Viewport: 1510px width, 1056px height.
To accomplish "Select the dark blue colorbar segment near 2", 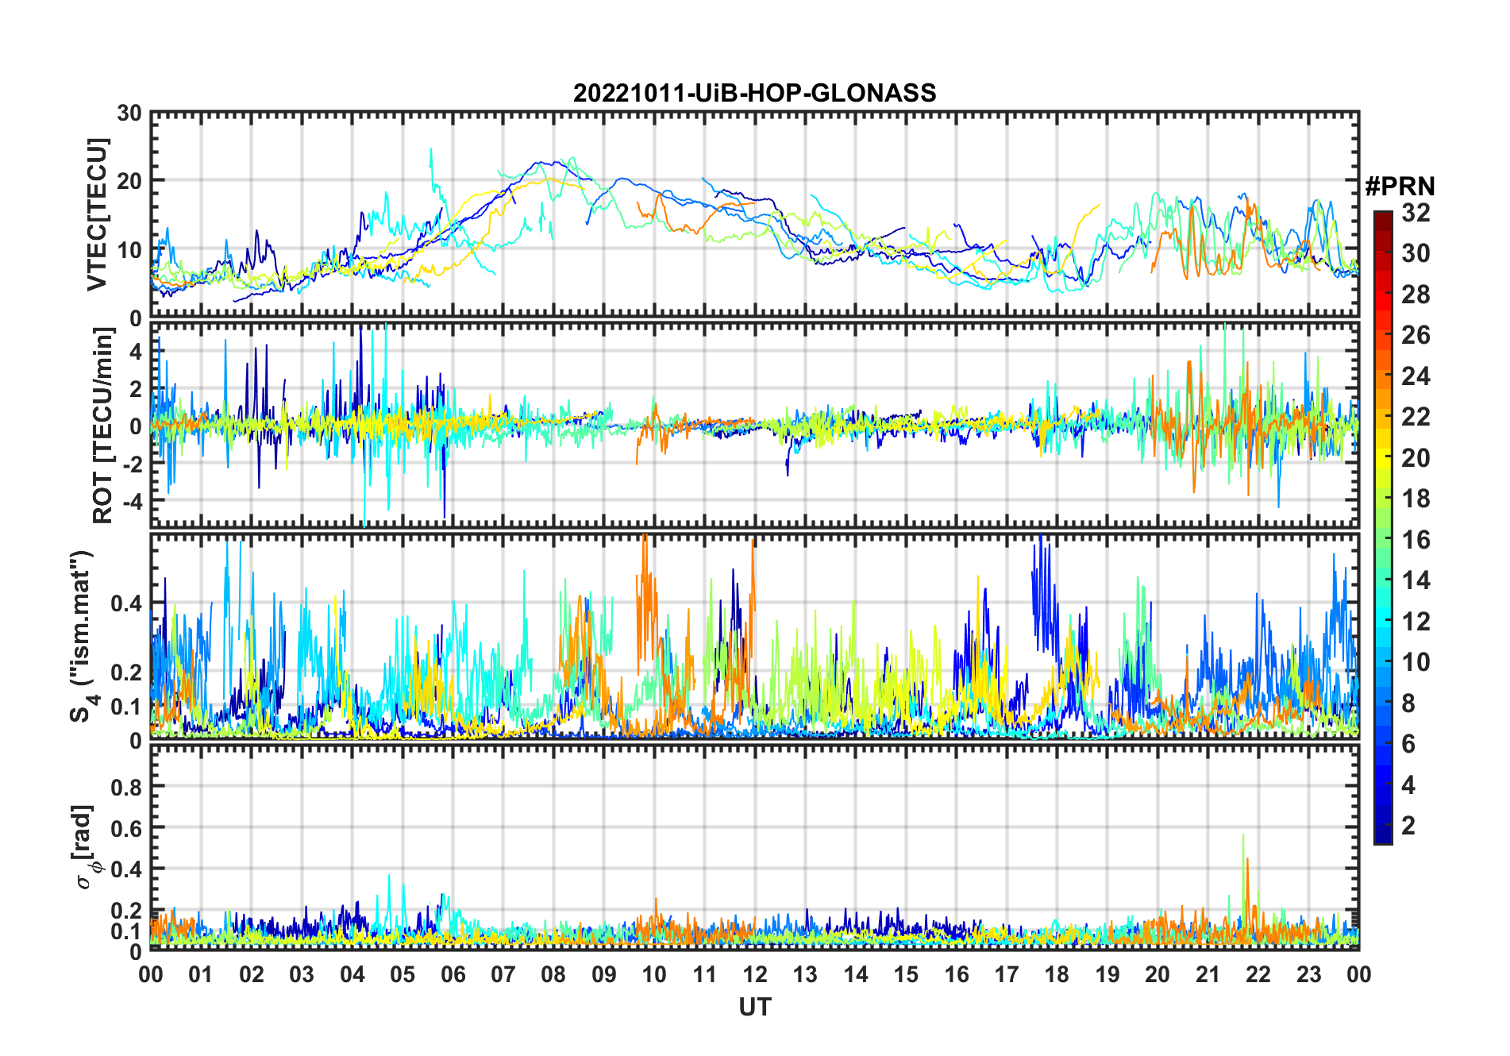I will click(1383, 826).
